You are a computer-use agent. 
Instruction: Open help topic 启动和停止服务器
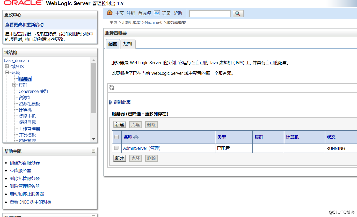[27, 194]
